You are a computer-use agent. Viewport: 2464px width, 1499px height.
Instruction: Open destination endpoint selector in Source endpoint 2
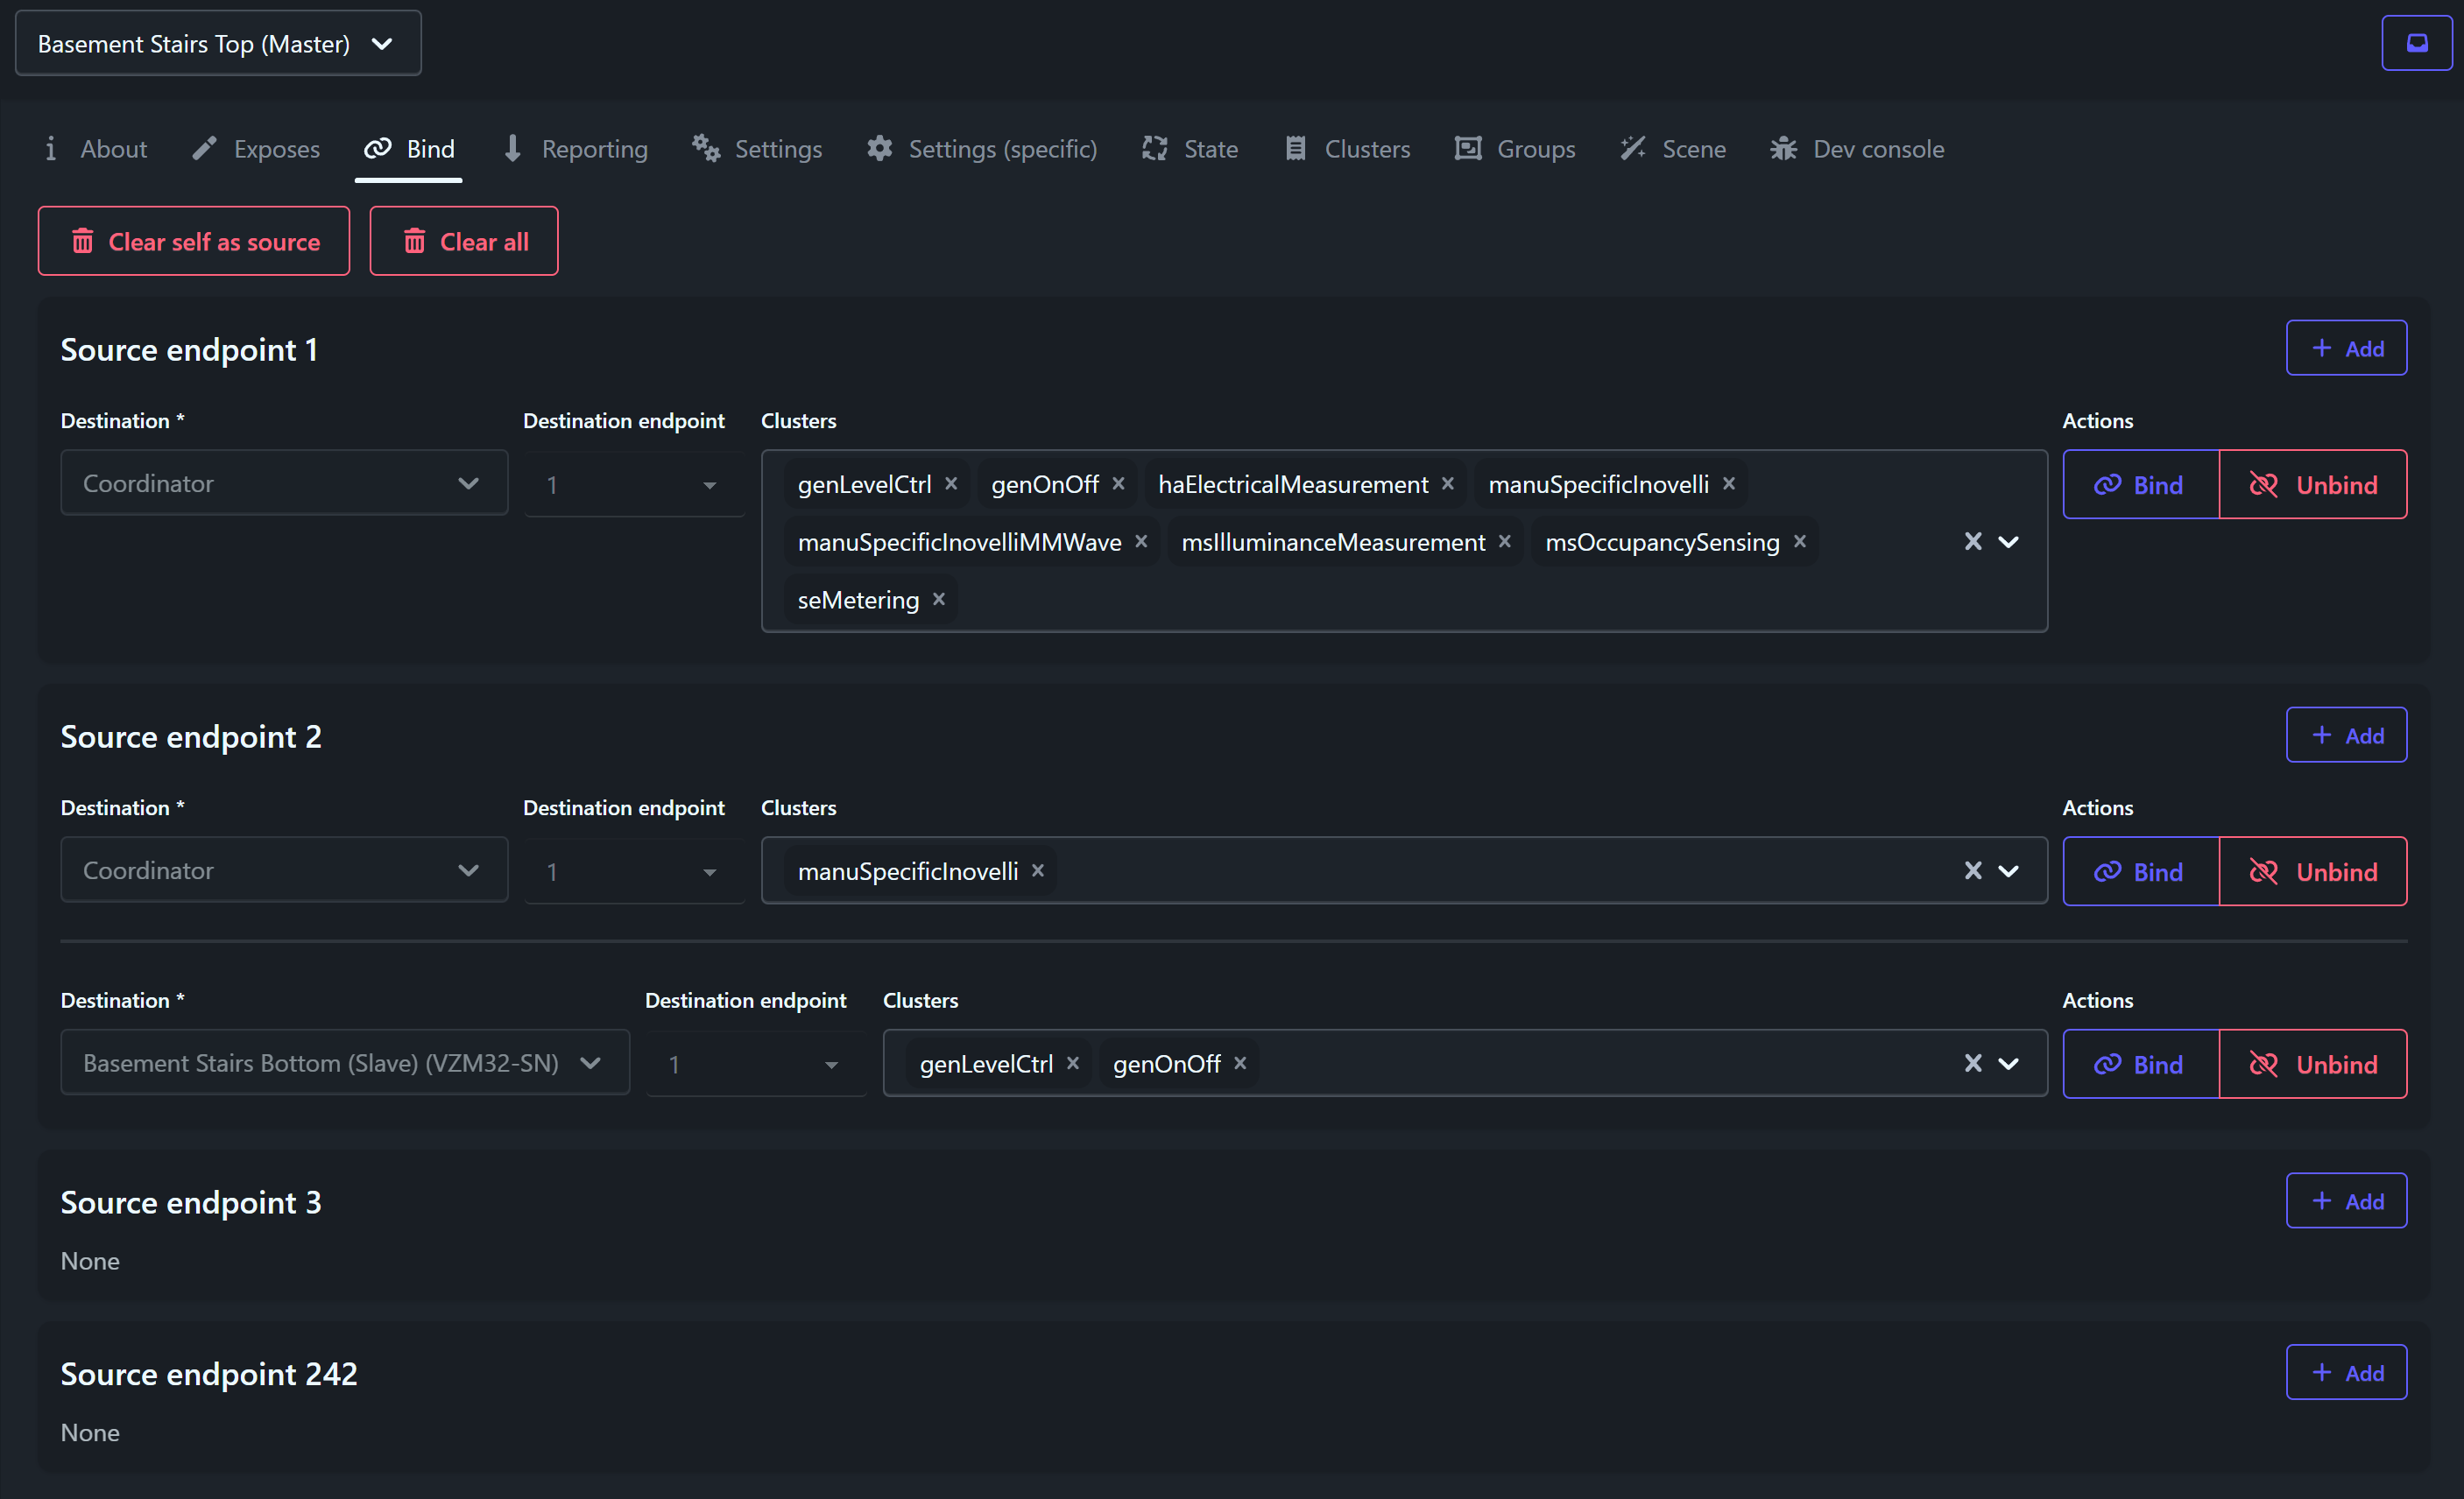tap(634, 871)
